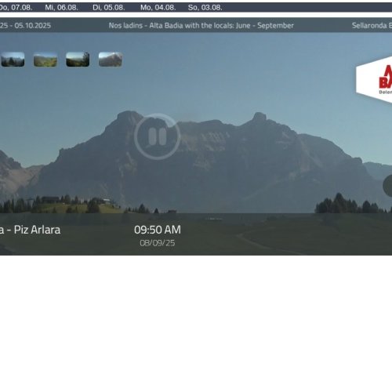Select the Mo, 04.08. date tab
Image resolution: width=392 pixels, height=392 pixels.
coord(158,8)
